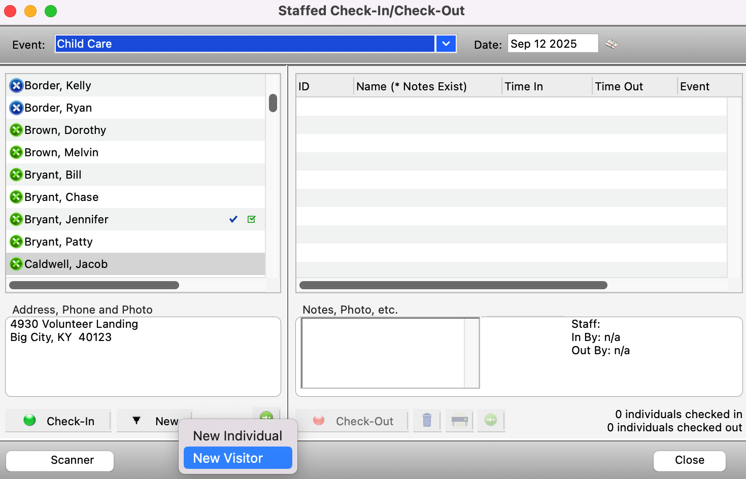Image resolution: width=746 pixels, height=479 pixels.
Task: Click the Check-In button
Action: [x=57, y=421]
